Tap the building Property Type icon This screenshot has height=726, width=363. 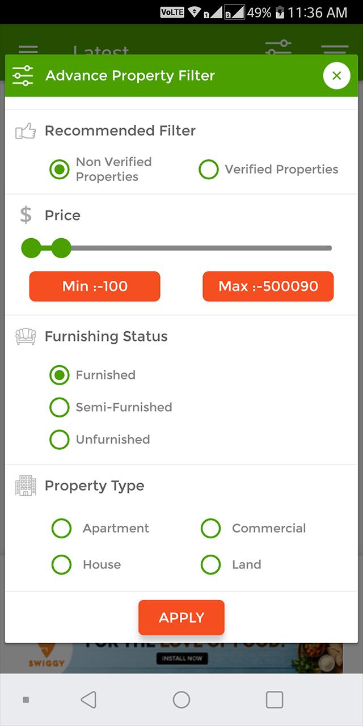[x=26, y=486]
